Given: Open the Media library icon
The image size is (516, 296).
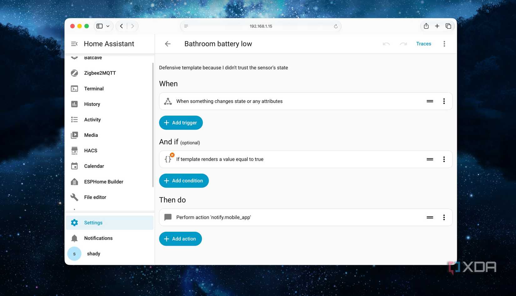Looking at the screenshot, I should click(x=74, y=135).
